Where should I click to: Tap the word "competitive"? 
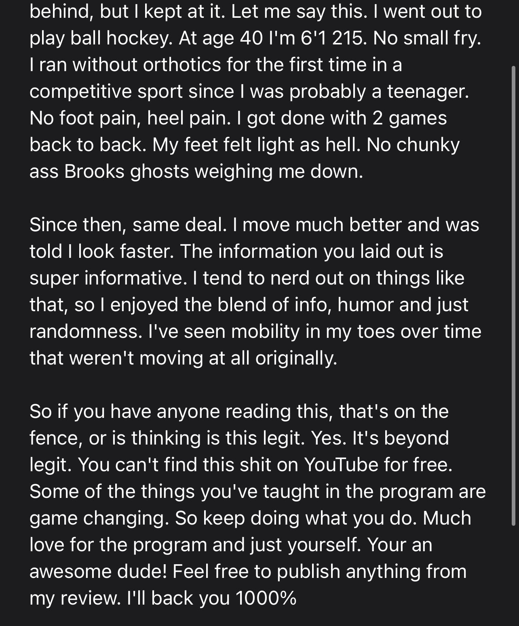tap(80, 91)
